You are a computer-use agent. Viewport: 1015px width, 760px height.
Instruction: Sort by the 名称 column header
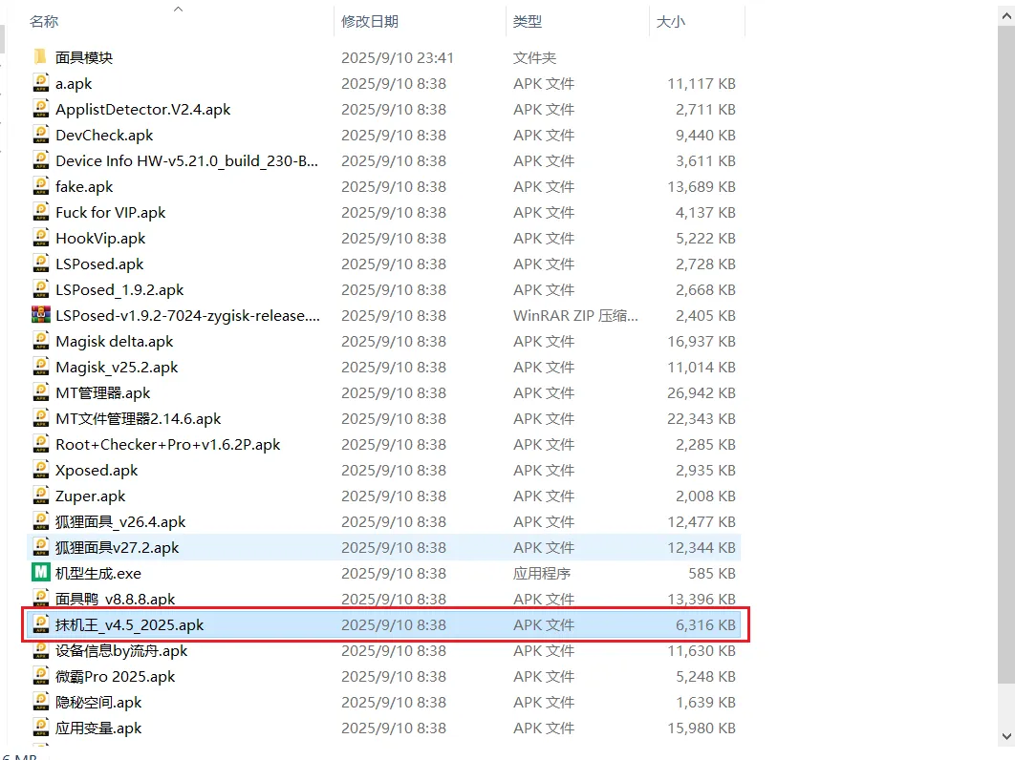(x=44, y=21)
